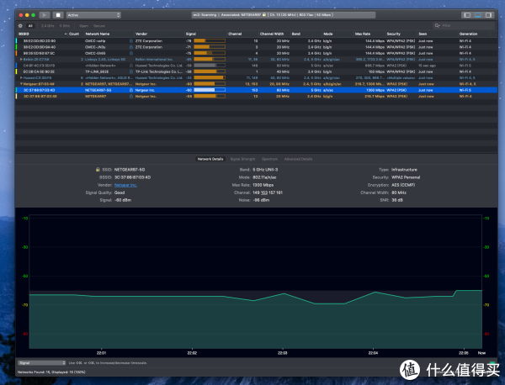The height and width of the screenshot is (385, 505).
Task: Show only Secure networks
Action: tap(99, 26)
